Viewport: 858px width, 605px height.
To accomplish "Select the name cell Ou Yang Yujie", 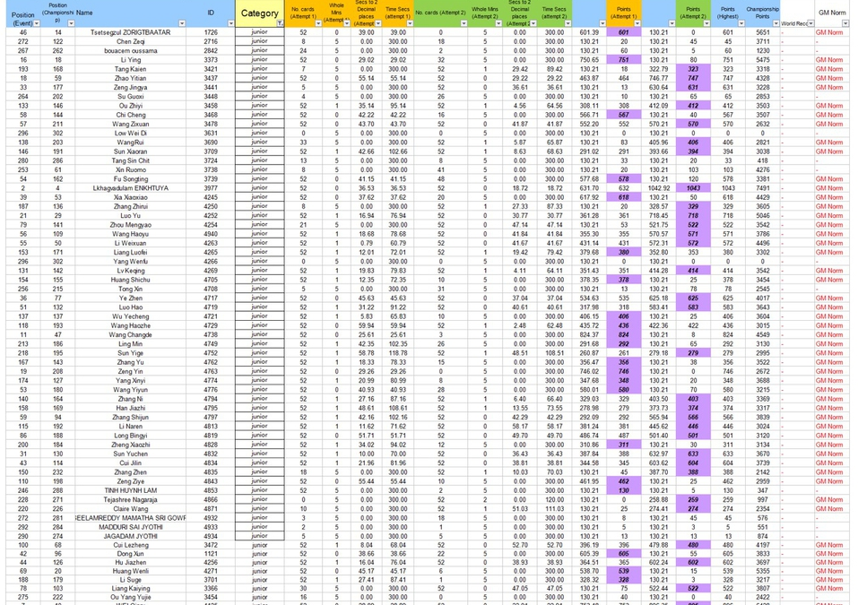I will pos(130,597).
